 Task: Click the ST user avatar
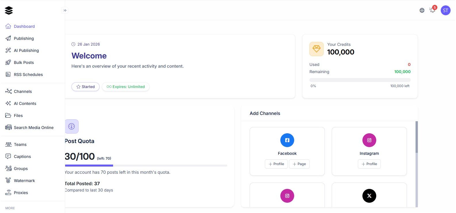click(x=445, y=10)
